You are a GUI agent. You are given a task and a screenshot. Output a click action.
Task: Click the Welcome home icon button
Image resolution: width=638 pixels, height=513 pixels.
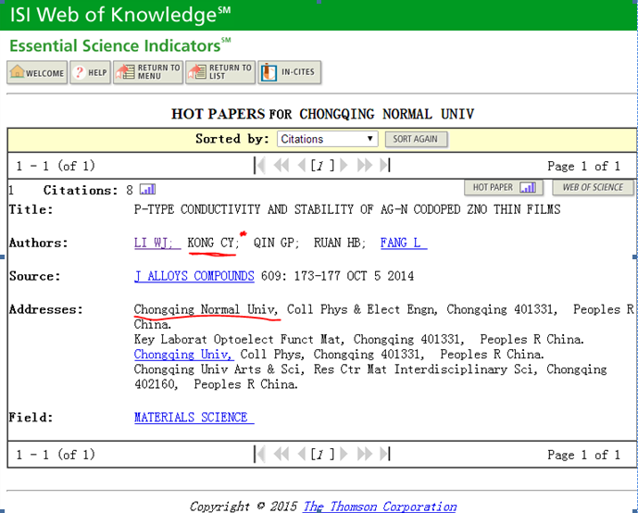pyautogui.click(x=37, y=73)
